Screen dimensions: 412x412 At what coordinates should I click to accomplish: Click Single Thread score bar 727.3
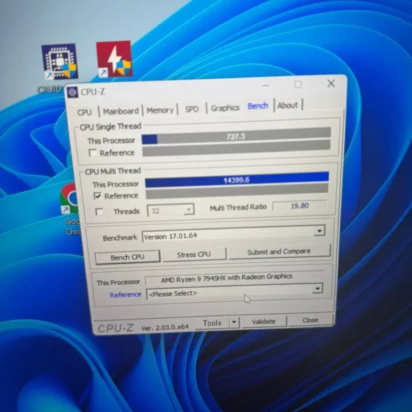(236, 136)
